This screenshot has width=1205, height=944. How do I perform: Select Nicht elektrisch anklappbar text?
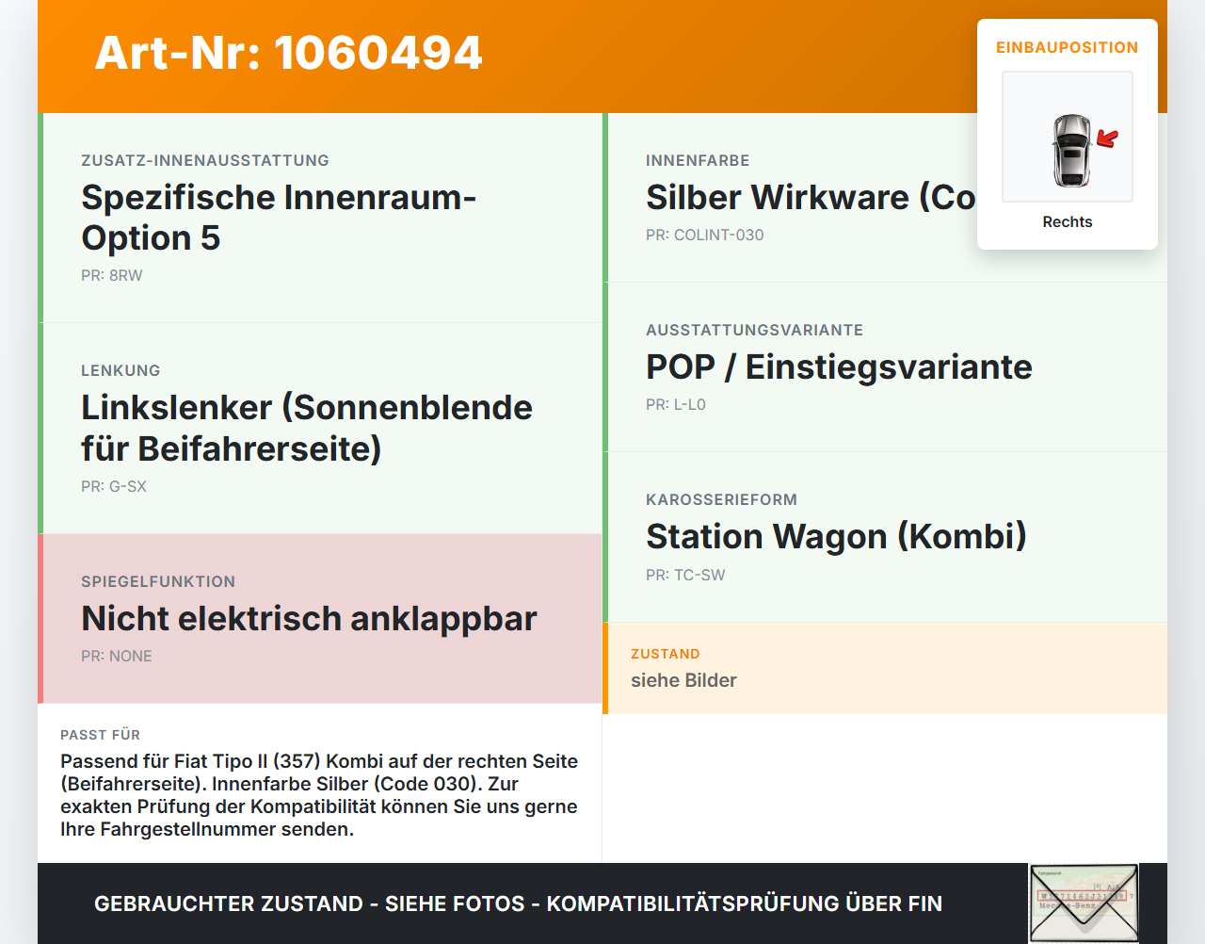point(309,619)
